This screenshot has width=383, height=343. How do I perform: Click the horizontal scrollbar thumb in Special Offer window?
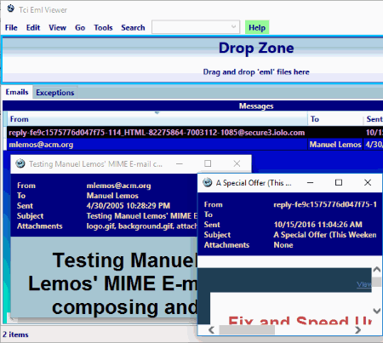(x=247, y=330)
